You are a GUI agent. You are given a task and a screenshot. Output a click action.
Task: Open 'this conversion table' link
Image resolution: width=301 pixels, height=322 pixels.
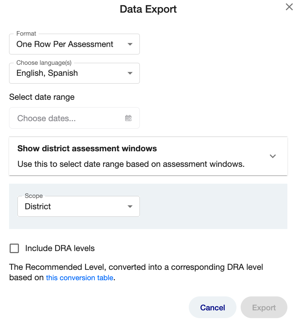click(x=79, y=278)
